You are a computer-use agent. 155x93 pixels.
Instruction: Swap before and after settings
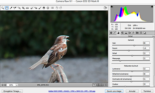pos(98,85)
